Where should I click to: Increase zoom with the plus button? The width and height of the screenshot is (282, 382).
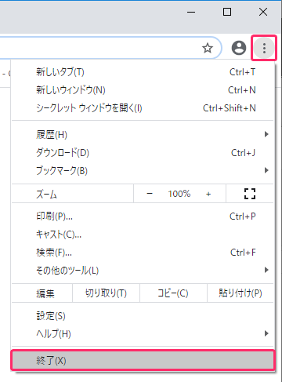(x=208, y=194)
